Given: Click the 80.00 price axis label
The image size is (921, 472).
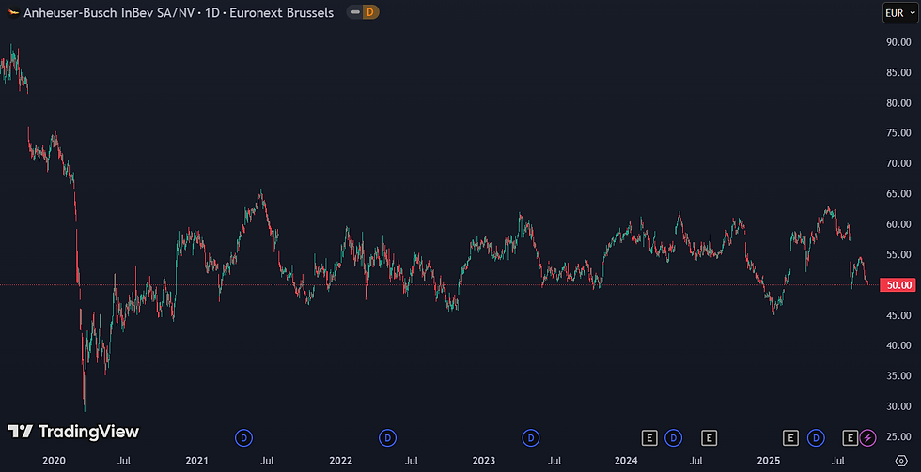Looking at the screenshot, I should point(898,103).
